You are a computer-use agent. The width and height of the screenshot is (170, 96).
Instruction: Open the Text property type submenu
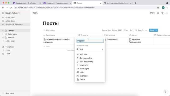pyautogui.click(x=90, y=49)
